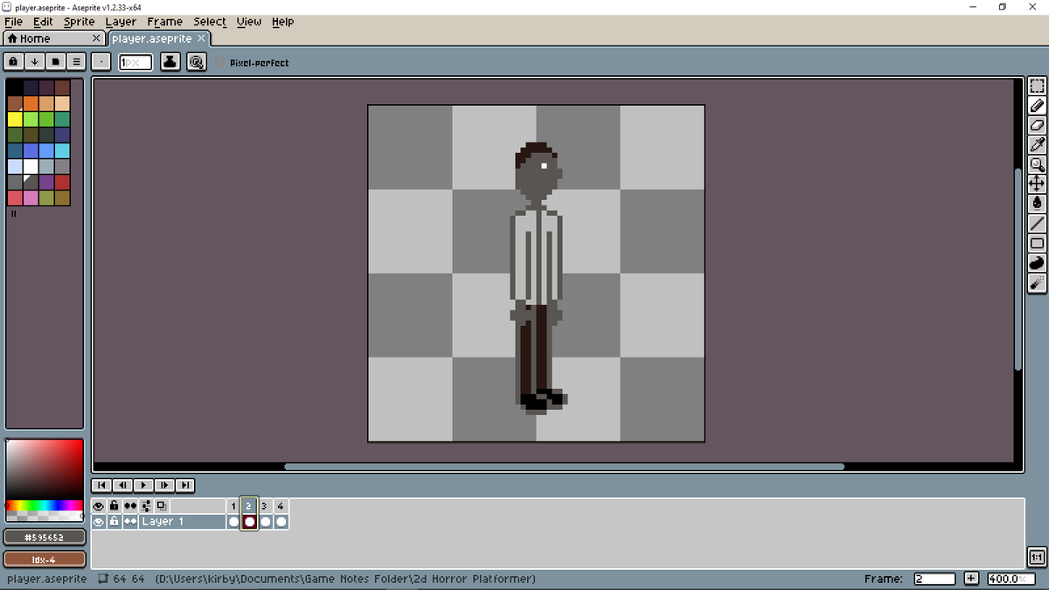Go to the next frame
This screenshot has height=590, width=1049.
[x=164, y=485]
